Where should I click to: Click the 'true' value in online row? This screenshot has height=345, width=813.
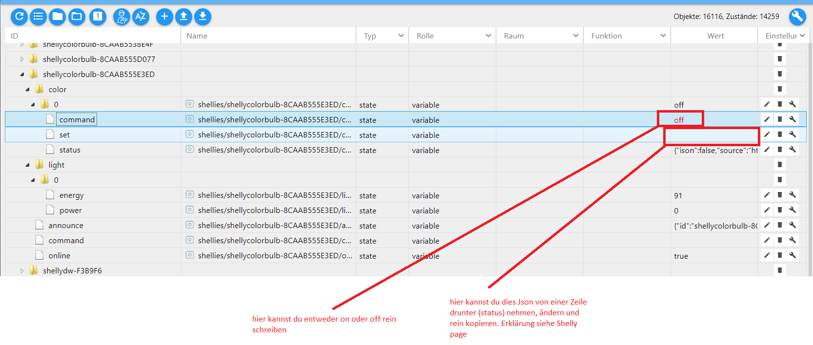click(681, 256)
